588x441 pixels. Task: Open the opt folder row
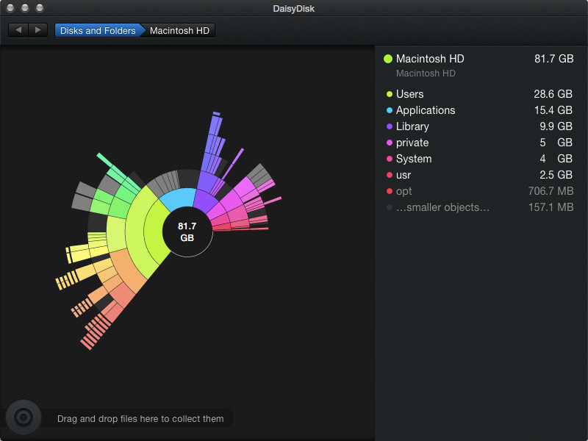[479, 191]
